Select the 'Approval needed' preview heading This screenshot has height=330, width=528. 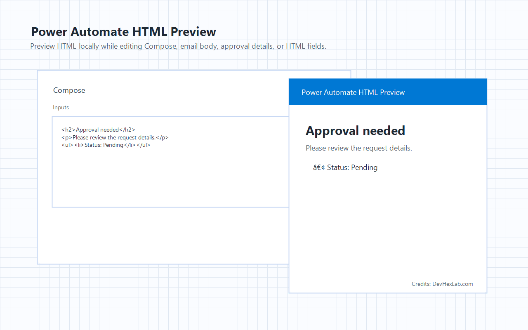tap(355, 131)
